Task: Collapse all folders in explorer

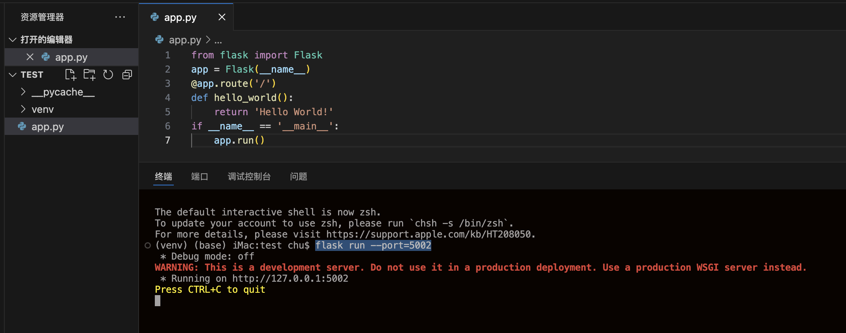Action: point(127,75)
